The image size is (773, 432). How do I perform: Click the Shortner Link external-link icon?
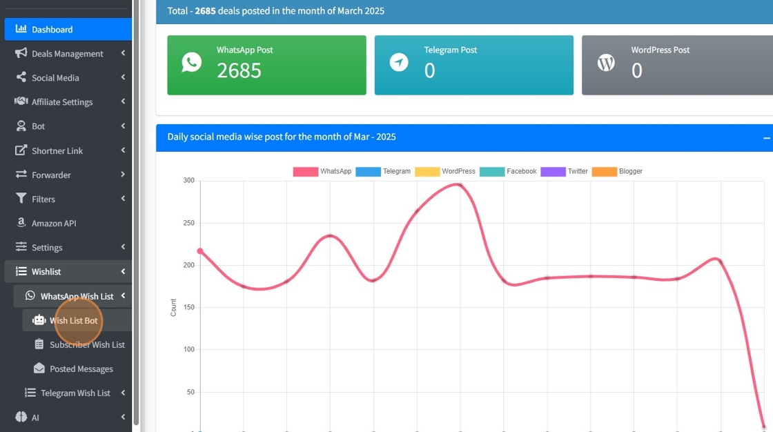21,150
